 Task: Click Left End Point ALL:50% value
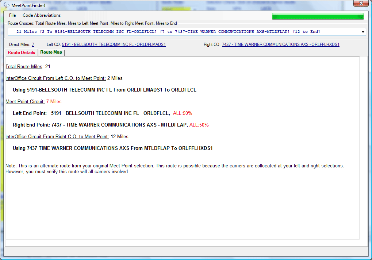(183, 113)
